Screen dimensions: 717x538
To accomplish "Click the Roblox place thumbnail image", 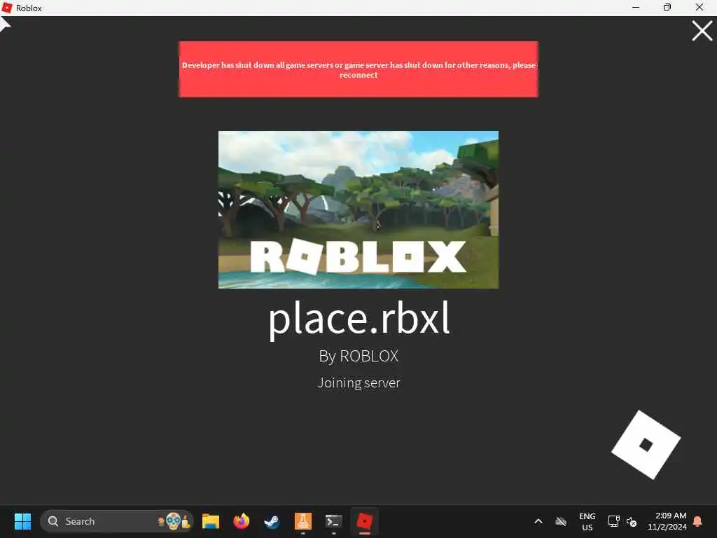I will [358, 209].
